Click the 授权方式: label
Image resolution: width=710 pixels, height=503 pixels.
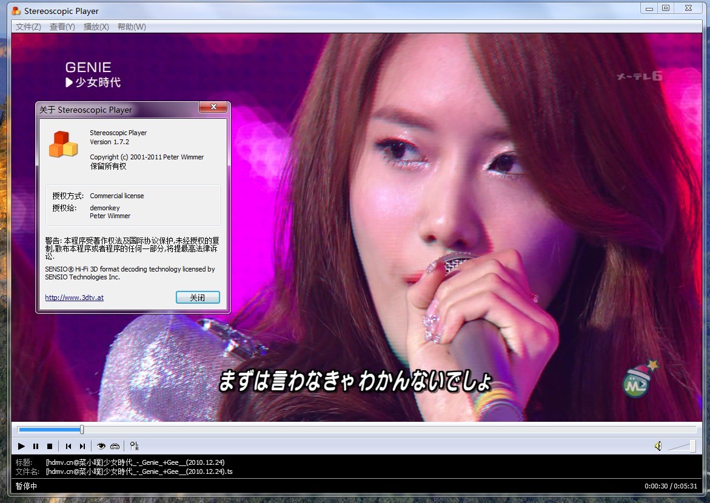(x=68, y=196)
